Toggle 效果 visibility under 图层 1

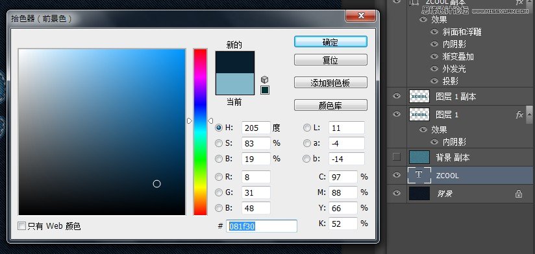point(423,130)
